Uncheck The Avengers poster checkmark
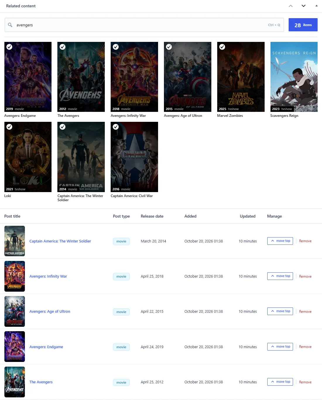 point(63,47)
